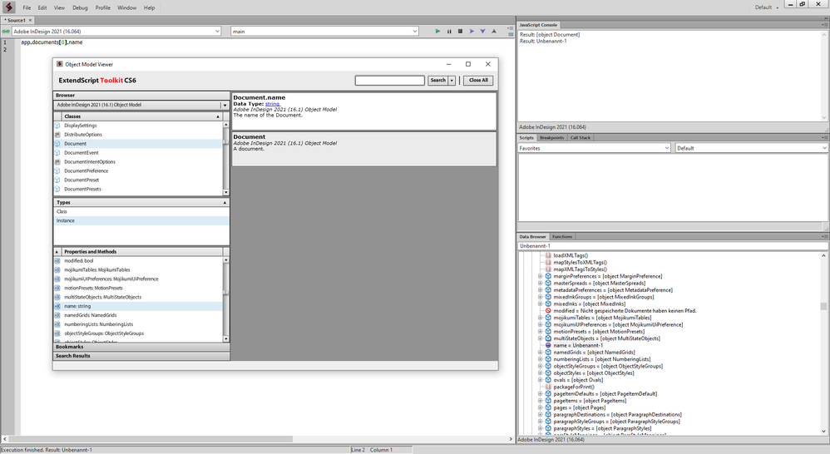Click the property icon beside 'namedGrids: NamedGrids'
Image resolution: width=830 pixels, height=454 pixels.
pyautogui.click(x=57, y=315)
